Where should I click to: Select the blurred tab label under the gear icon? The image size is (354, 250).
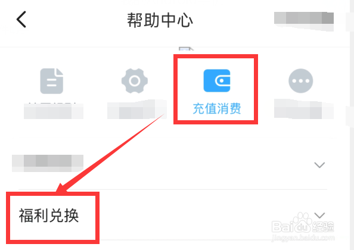(x=137, y=110)
